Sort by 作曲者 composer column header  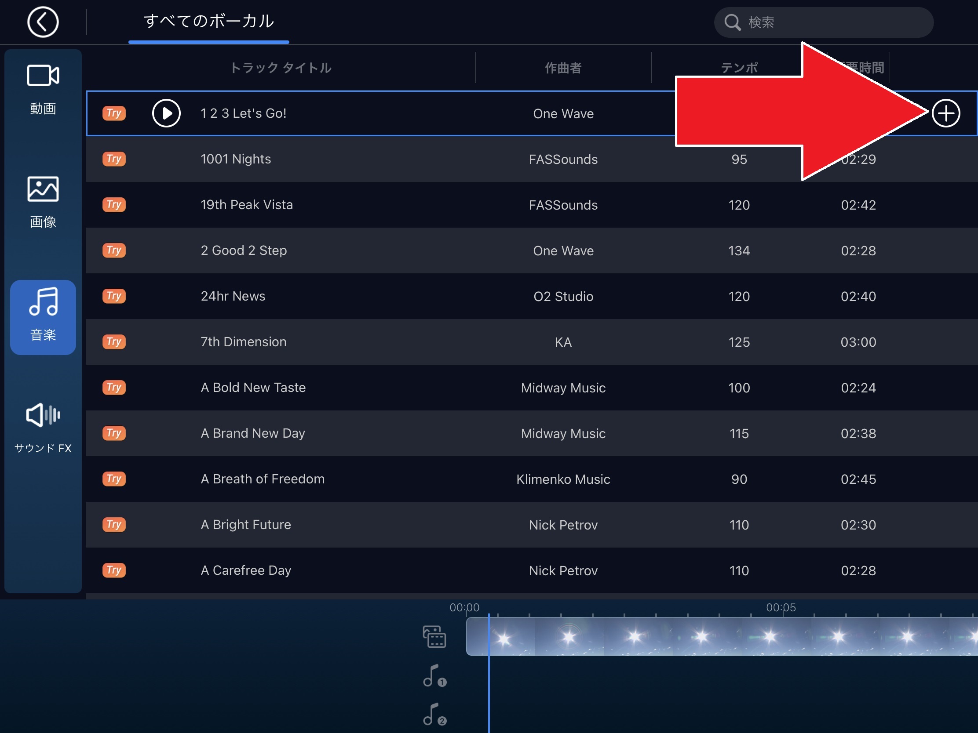(x=563, y=68)
